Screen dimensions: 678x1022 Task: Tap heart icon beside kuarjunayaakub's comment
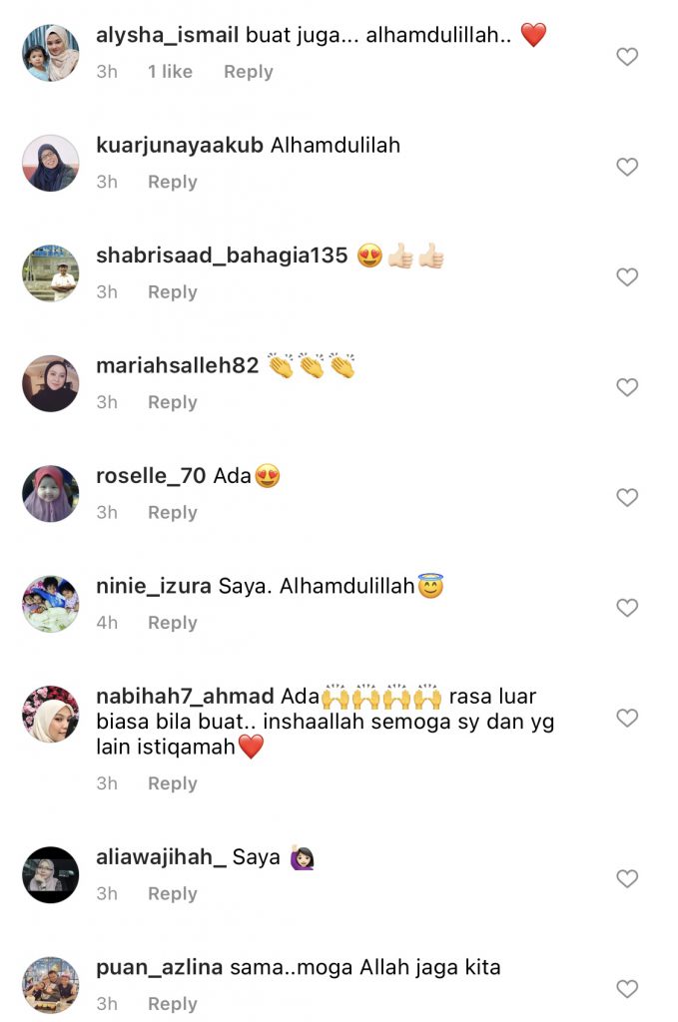point(626,167)
